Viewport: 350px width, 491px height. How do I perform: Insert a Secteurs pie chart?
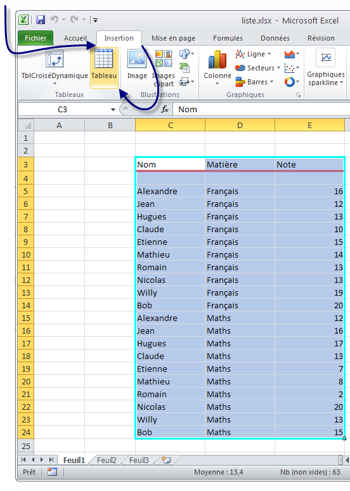[257, 68]
